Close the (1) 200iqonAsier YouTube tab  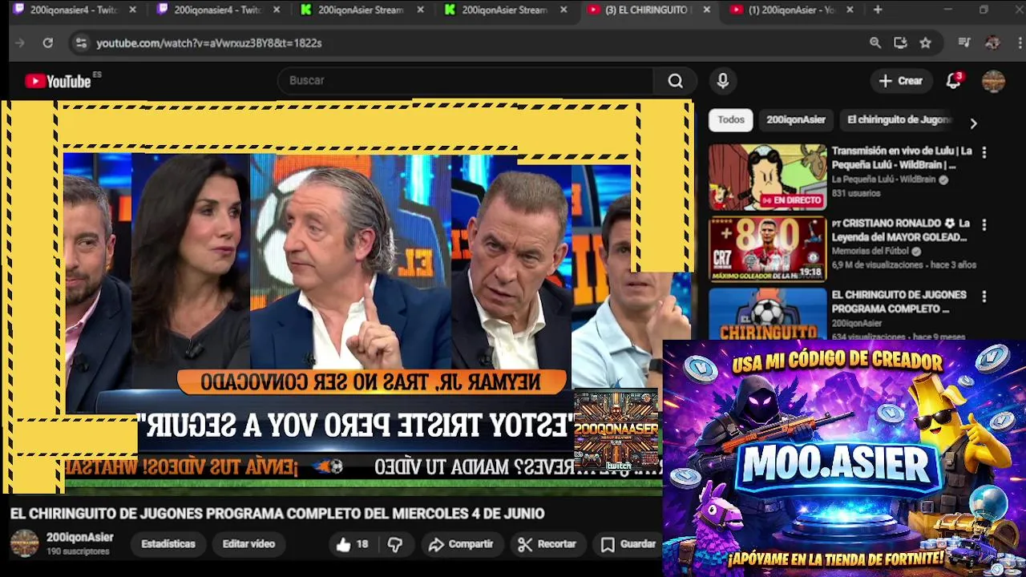850,10
